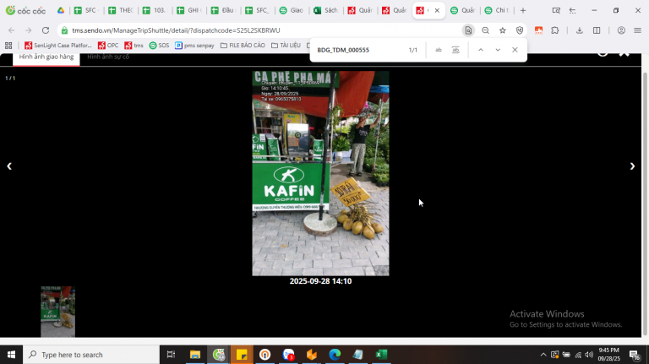Select the Hình ảnh sự cố tab
649x364 pixels.
tap(108, 57)
